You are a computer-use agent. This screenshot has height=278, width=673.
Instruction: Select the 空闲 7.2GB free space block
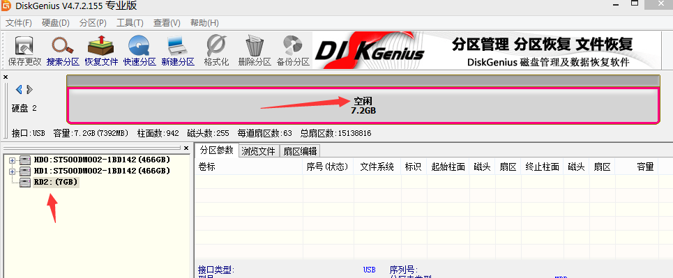pos(363,105)
